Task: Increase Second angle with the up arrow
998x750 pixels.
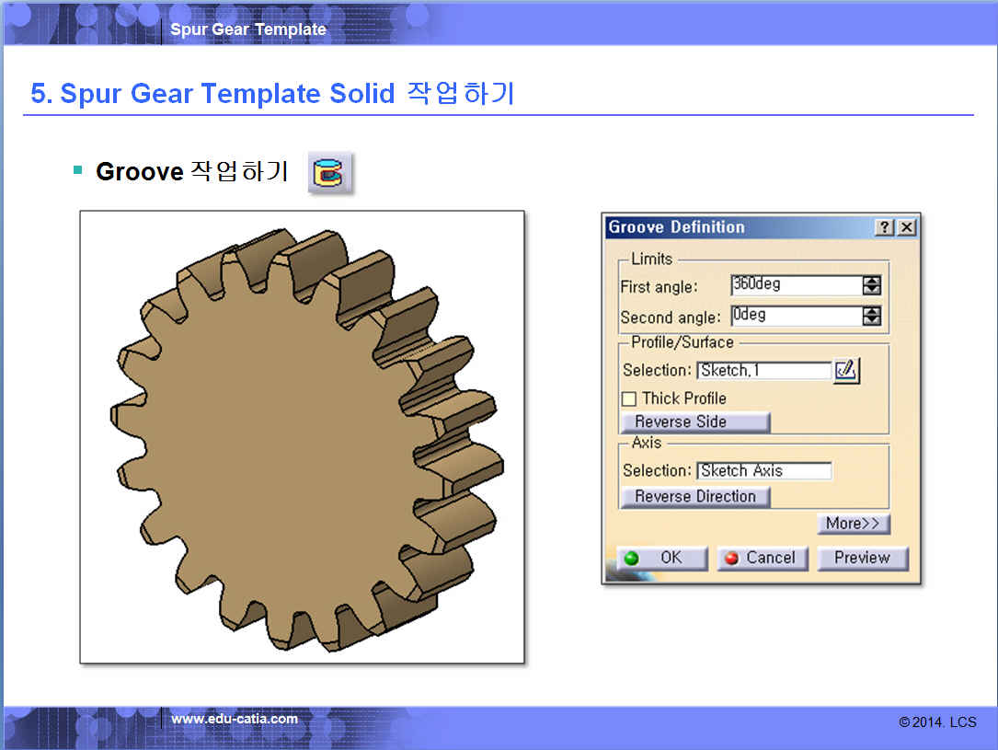Action: (x=871, y=312)
